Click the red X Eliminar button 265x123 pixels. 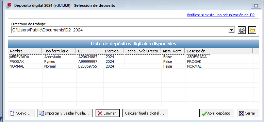(x=107, y=113)
